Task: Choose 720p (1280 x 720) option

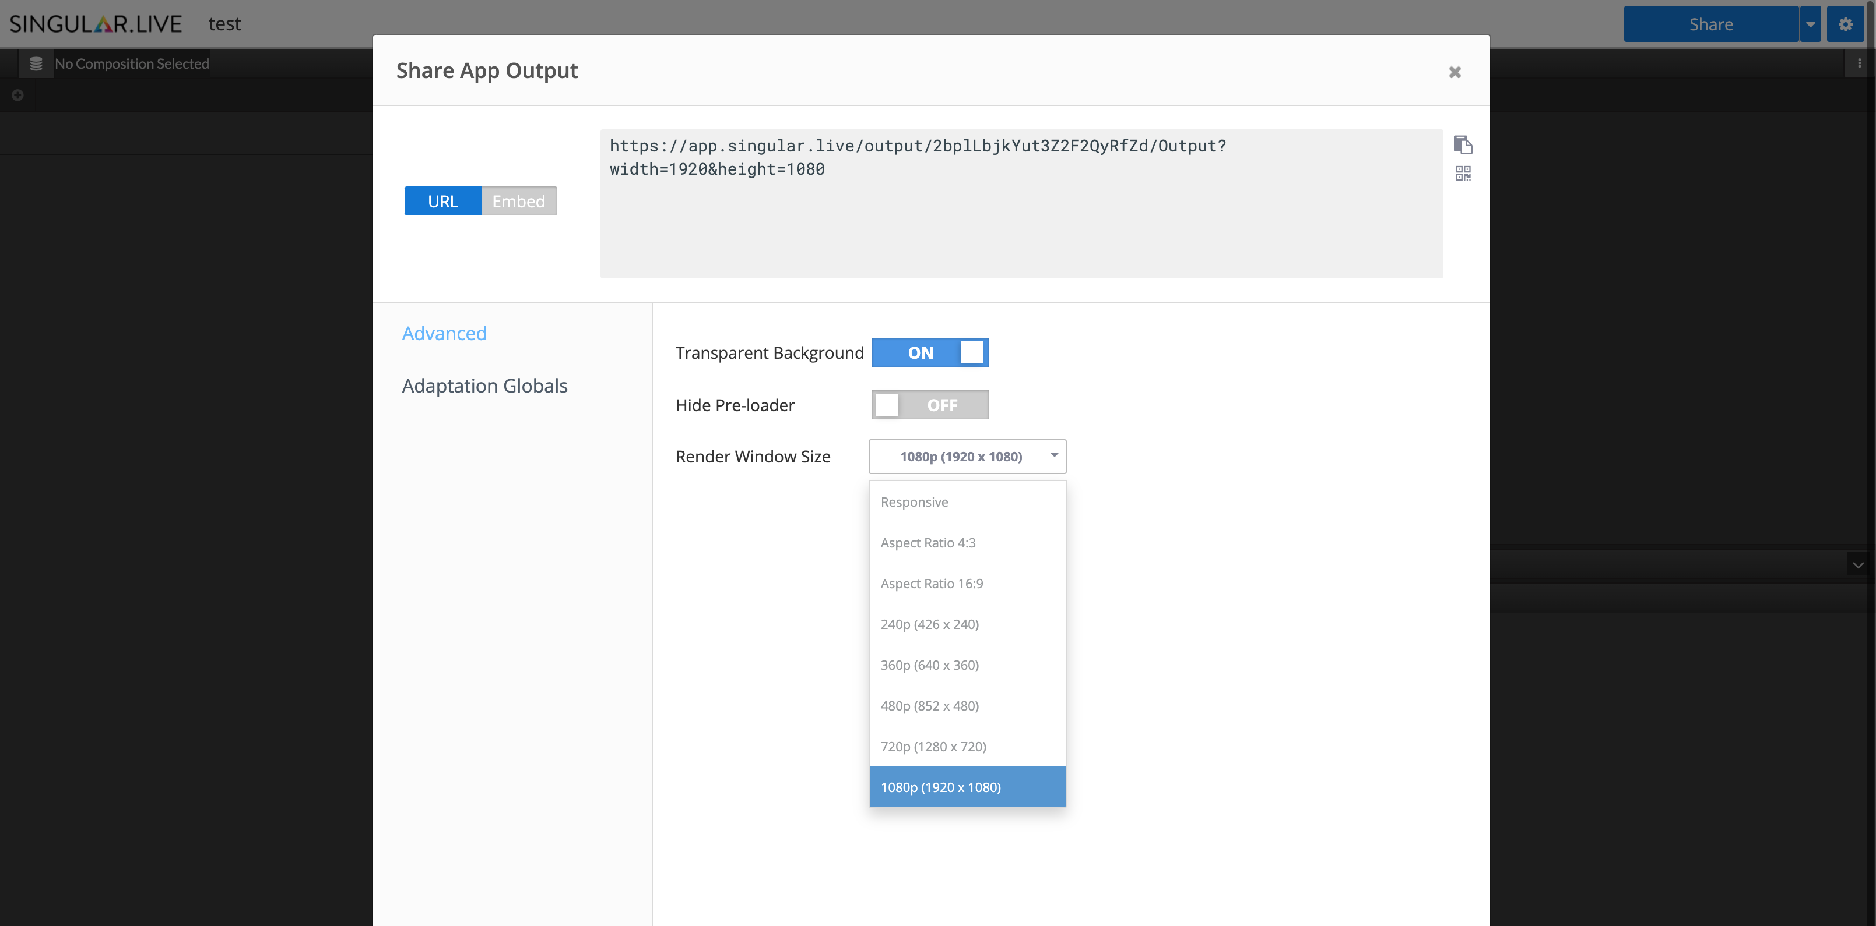Action: pyautogui.click(x=933, y=746)
